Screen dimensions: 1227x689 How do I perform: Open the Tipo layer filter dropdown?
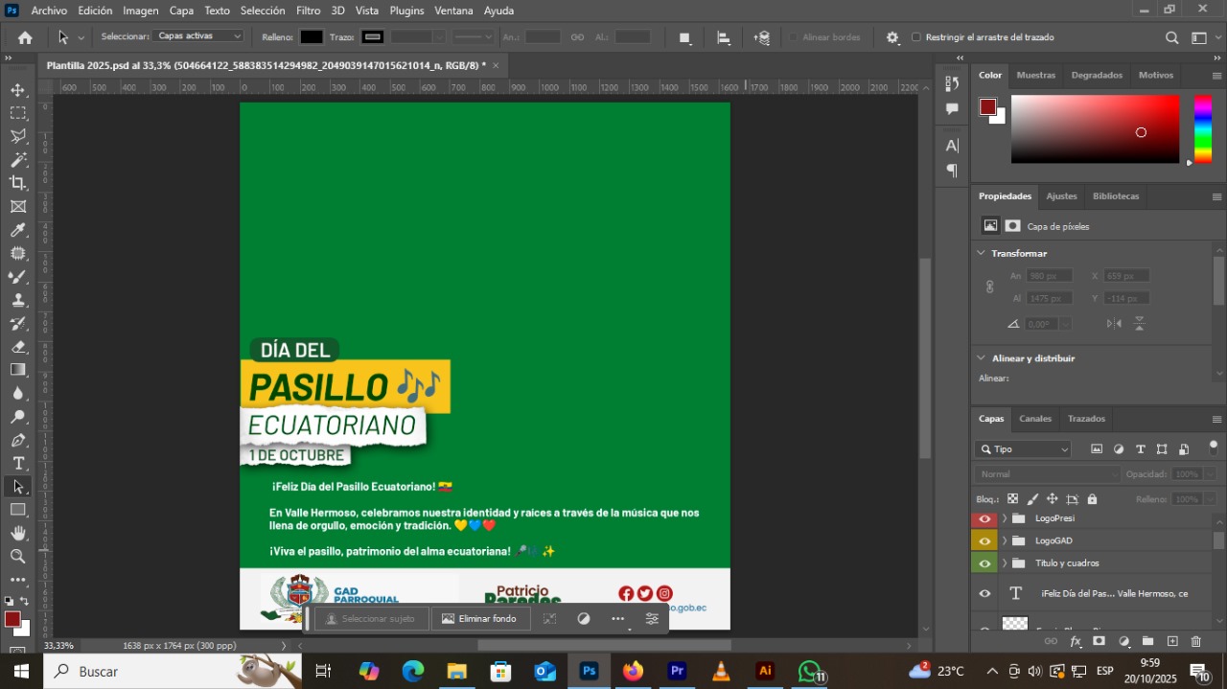[x=1023, y=449]
